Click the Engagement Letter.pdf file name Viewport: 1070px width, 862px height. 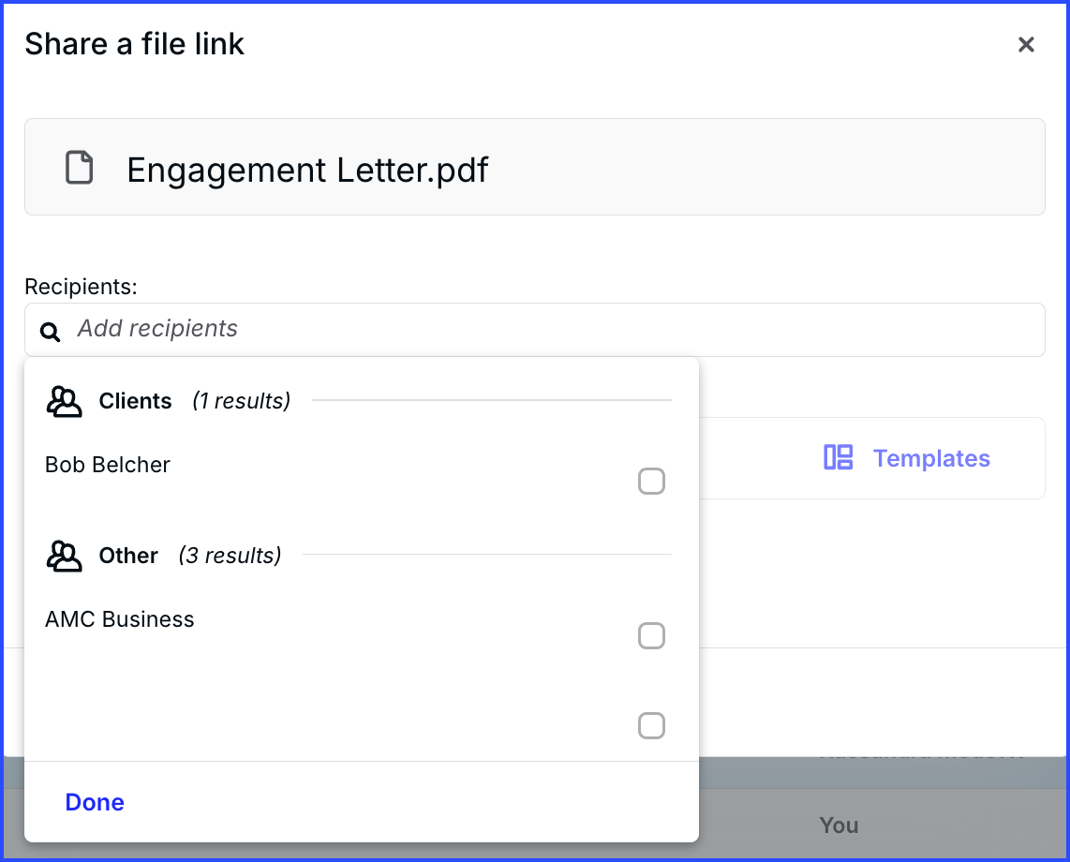(x=307, y=170)
